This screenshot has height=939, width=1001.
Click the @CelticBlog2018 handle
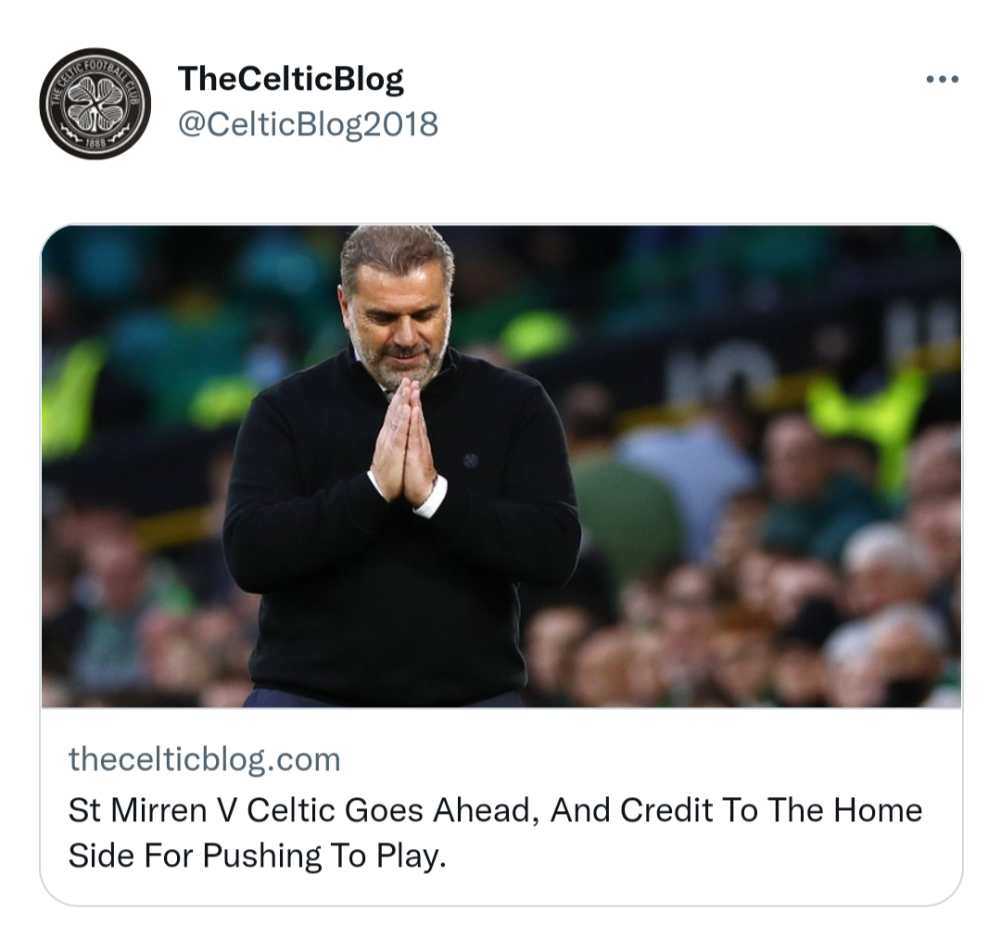click(308, 124)
